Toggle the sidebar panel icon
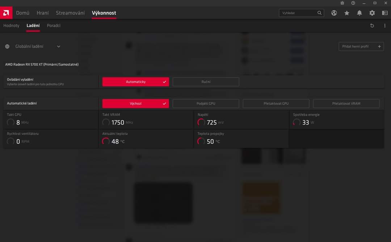The width and height of the screenshot is (391, 242). [385, 13]
